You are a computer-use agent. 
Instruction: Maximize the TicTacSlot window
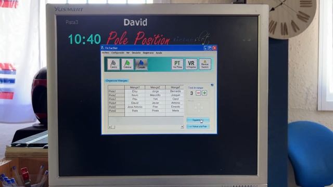pyautogui.click(x=210, y=48)
